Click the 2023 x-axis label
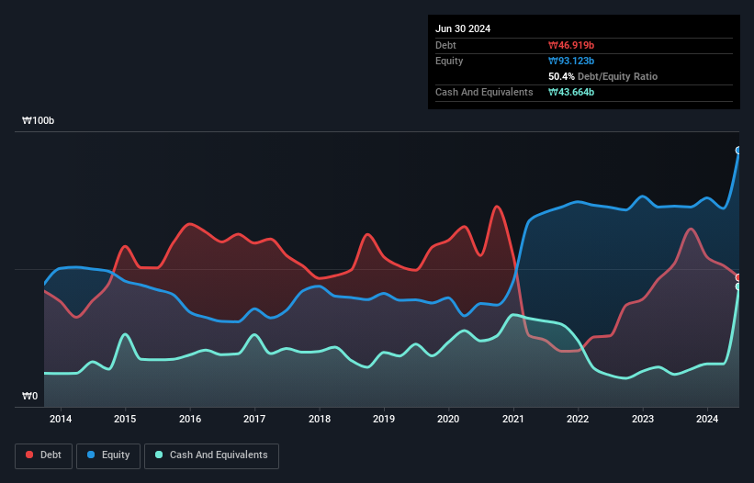The width and height of the screenshot is (754, 483). (x=643, y=419)
